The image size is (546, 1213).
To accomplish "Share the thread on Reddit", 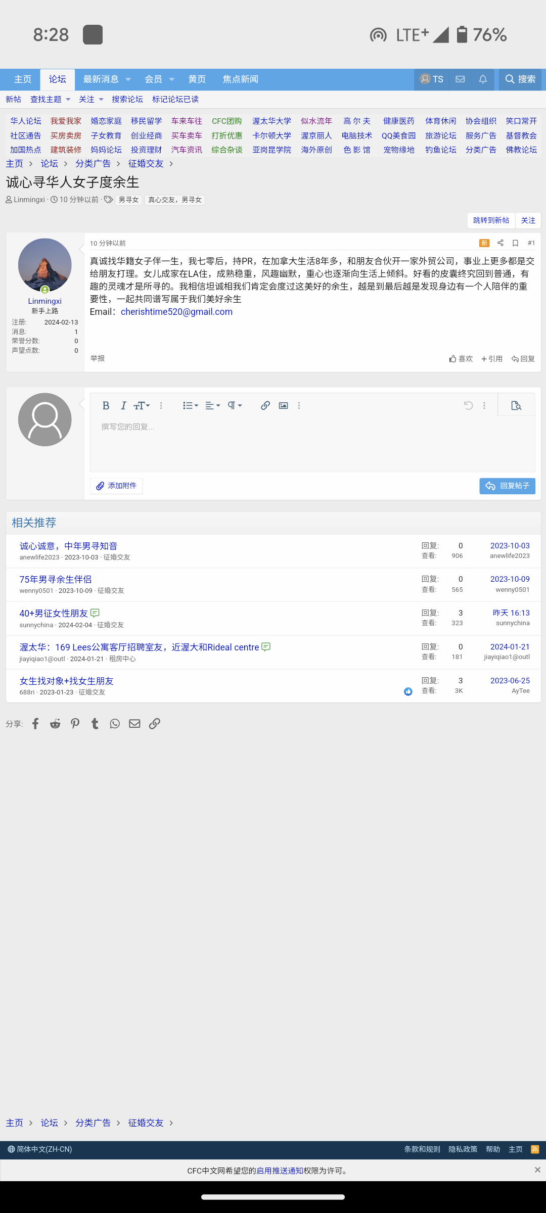I will 55,724.
